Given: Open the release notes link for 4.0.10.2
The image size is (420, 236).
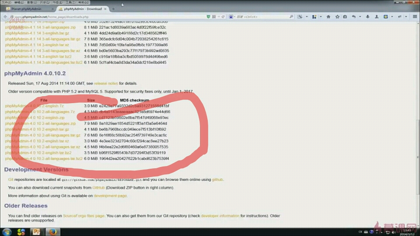Looking at the screenshot, I should (106, 83).
